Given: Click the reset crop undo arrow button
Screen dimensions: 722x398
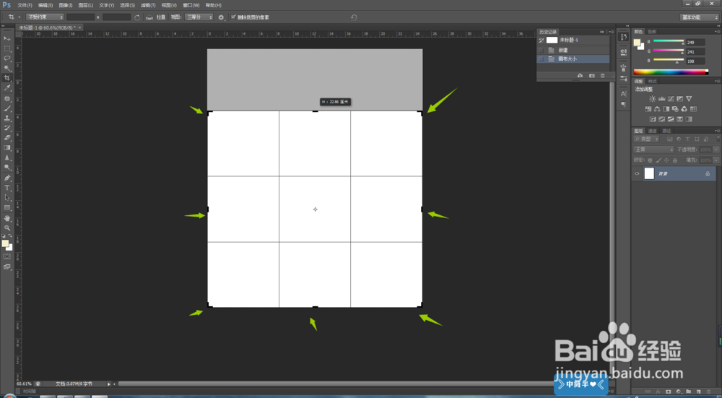Looking at the screenshot, I should click(354, 17).
